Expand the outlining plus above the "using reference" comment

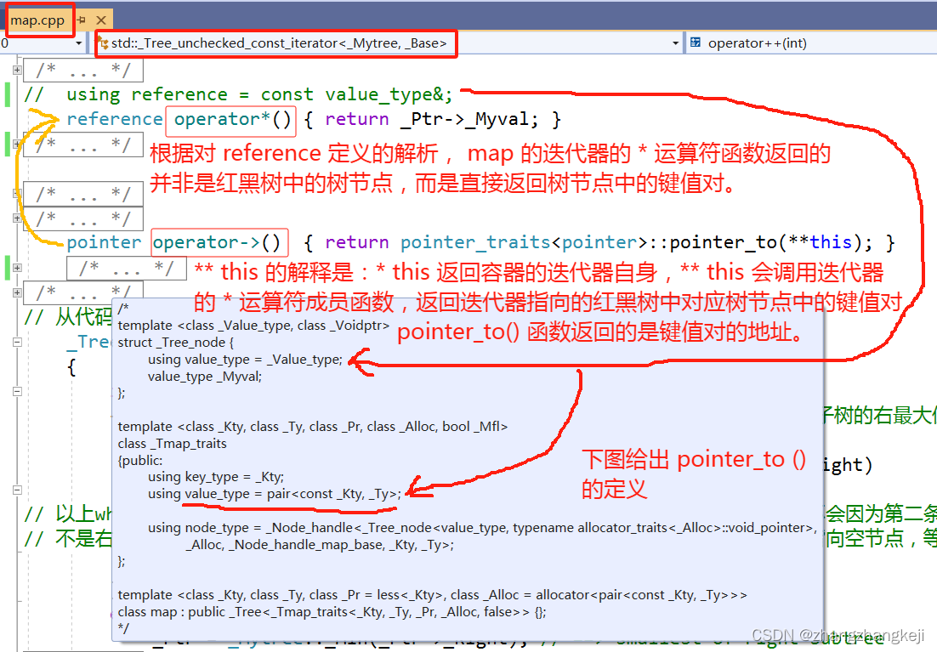[x=17, y=70]
